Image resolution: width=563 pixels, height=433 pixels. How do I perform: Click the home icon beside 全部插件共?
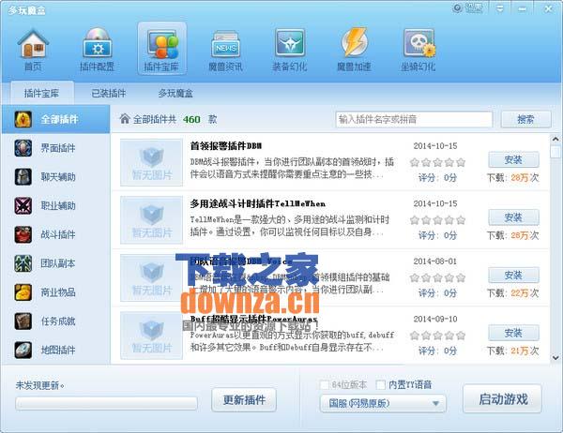[125, 119]
